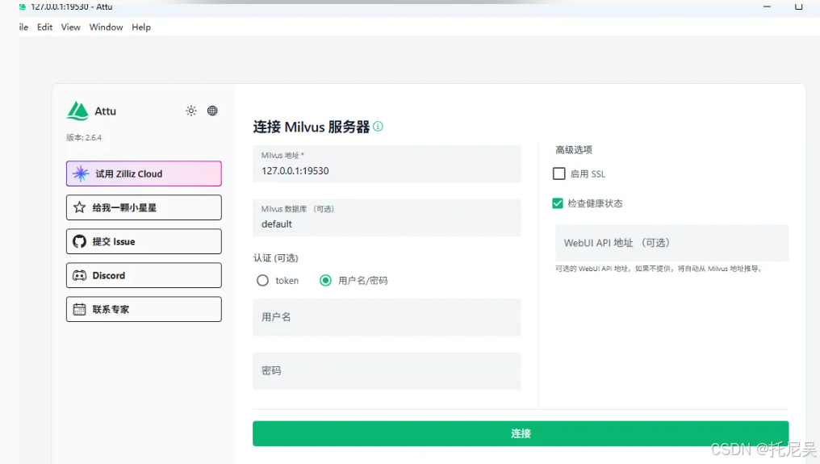The height and width of the screenshot is (464, 820).
Task: Click the 试用 Zilliz Cloud button
Action: tap(144, 173)
